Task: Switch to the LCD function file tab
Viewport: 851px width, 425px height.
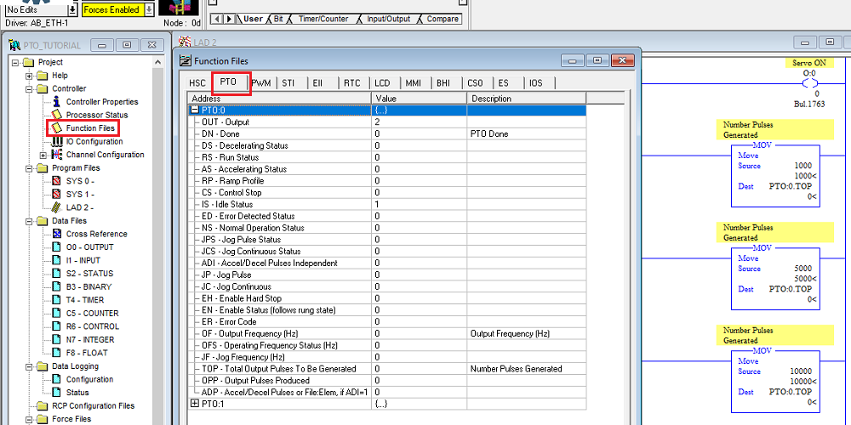Action: (x=382, y=83)
